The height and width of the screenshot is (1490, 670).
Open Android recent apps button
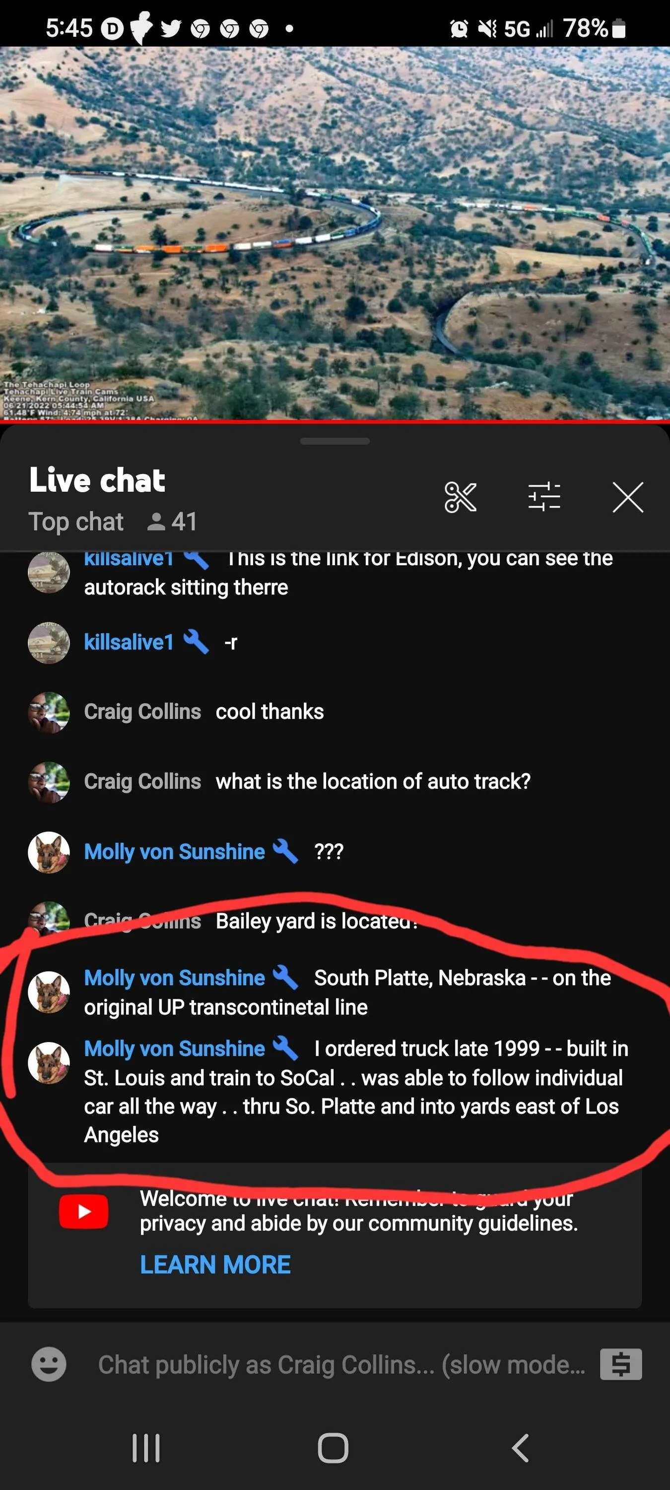[146, 1448]
